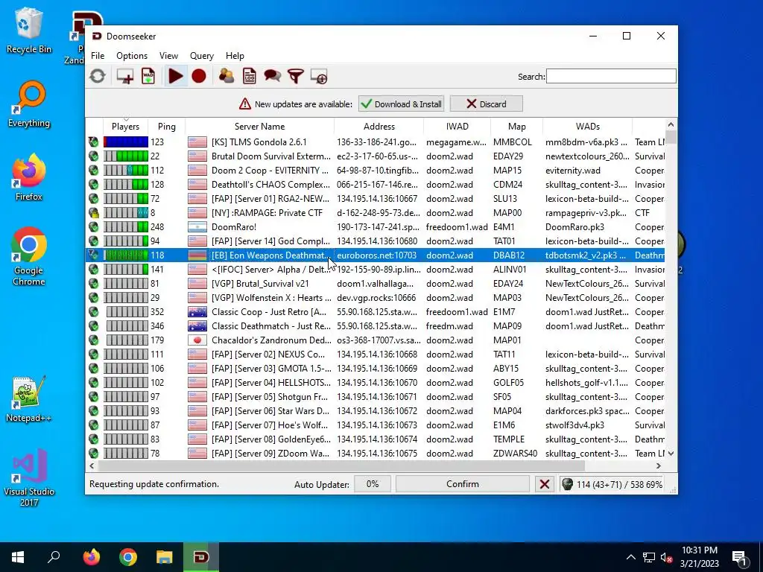
Task: Sort by the Ping column header
Action: click(x=166, y=127)
